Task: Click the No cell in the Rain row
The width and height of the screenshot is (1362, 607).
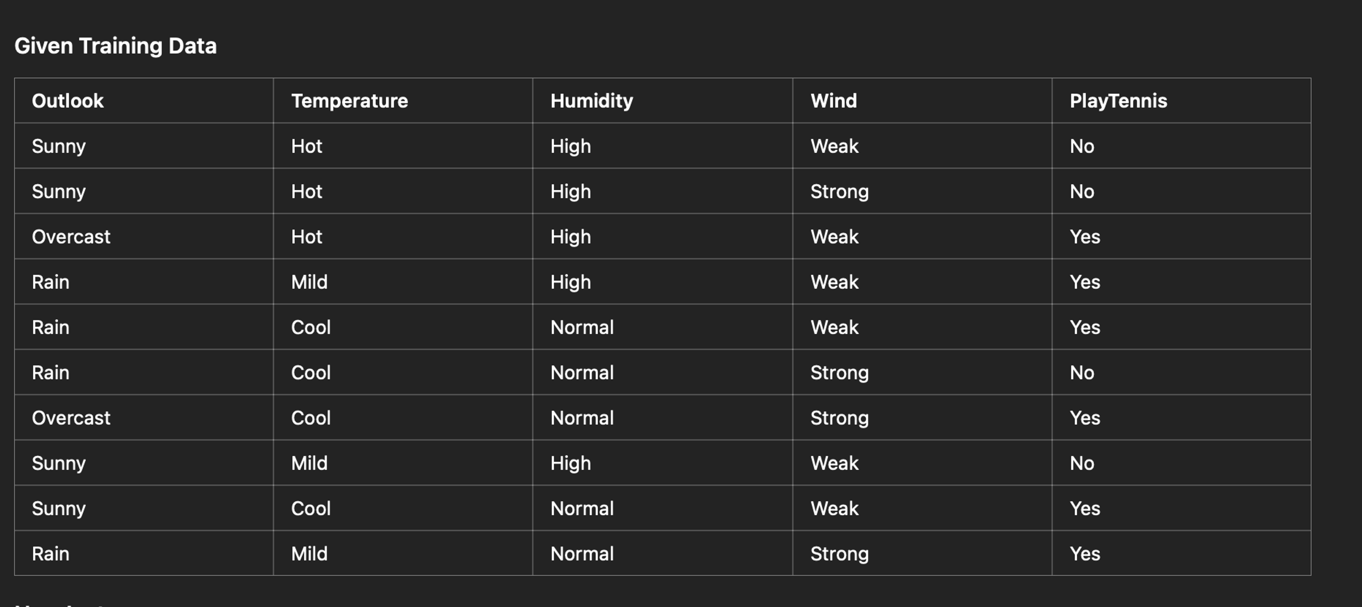Action: (1082, 373)
